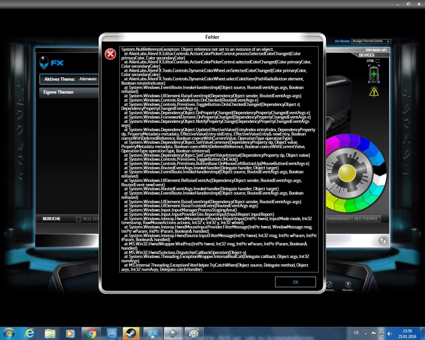This screenshot has height=340, width=425.
Task: Click the Alienware alien head FX logo
Action: pyautogui.click(x=52, y=63)
